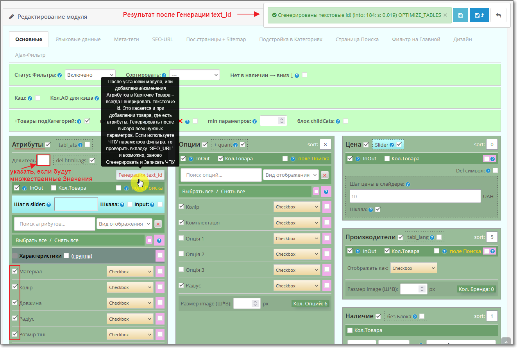Click the Поиск атрибутов search field
The height and width of the screenshot is (348, 517).
(55, 224)
